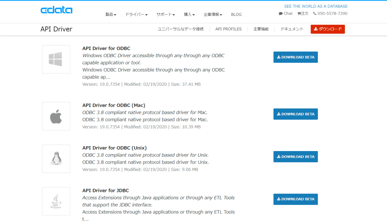The height and width of the screenshot is (222, 387).
Task: Click the red ダウンロード button
Action: point(328,29)
